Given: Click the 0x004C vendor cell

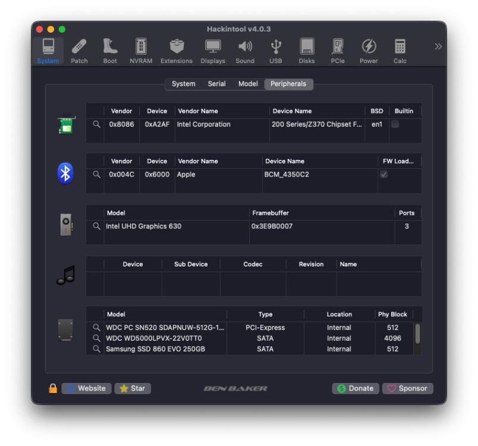Looking at the screenshot, I should (122, 175).
